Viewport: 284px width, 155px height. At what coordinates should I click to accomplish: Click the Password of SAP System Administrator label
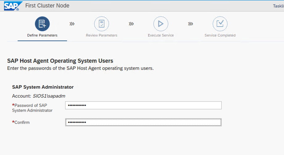click(x=32, y=108)
